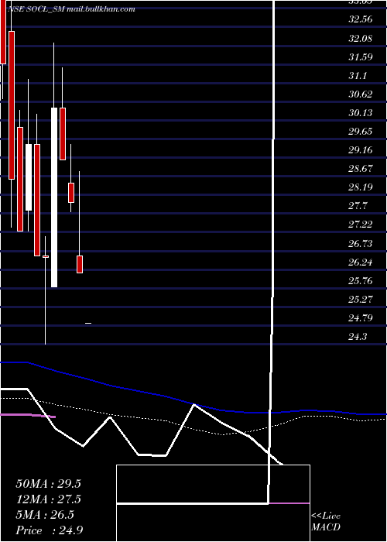Click the 50MA : 29.5 readout
The image size is (387, 542).
(x=48, y=484)
